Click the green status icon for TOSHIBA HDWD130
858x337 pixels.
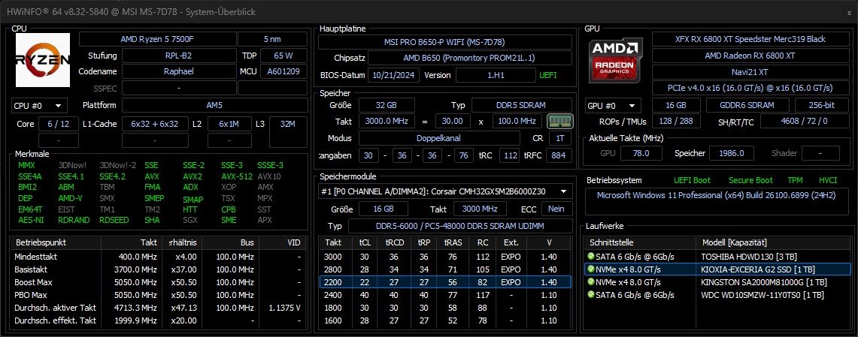point(590,256)
